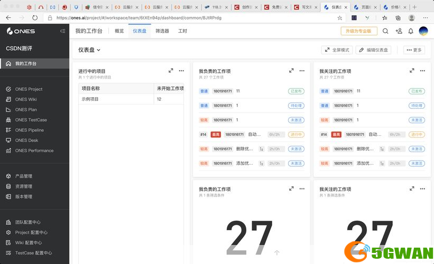Click 编辑仪表盘 button
Screen dimensions: 434x264
[373, 50]
